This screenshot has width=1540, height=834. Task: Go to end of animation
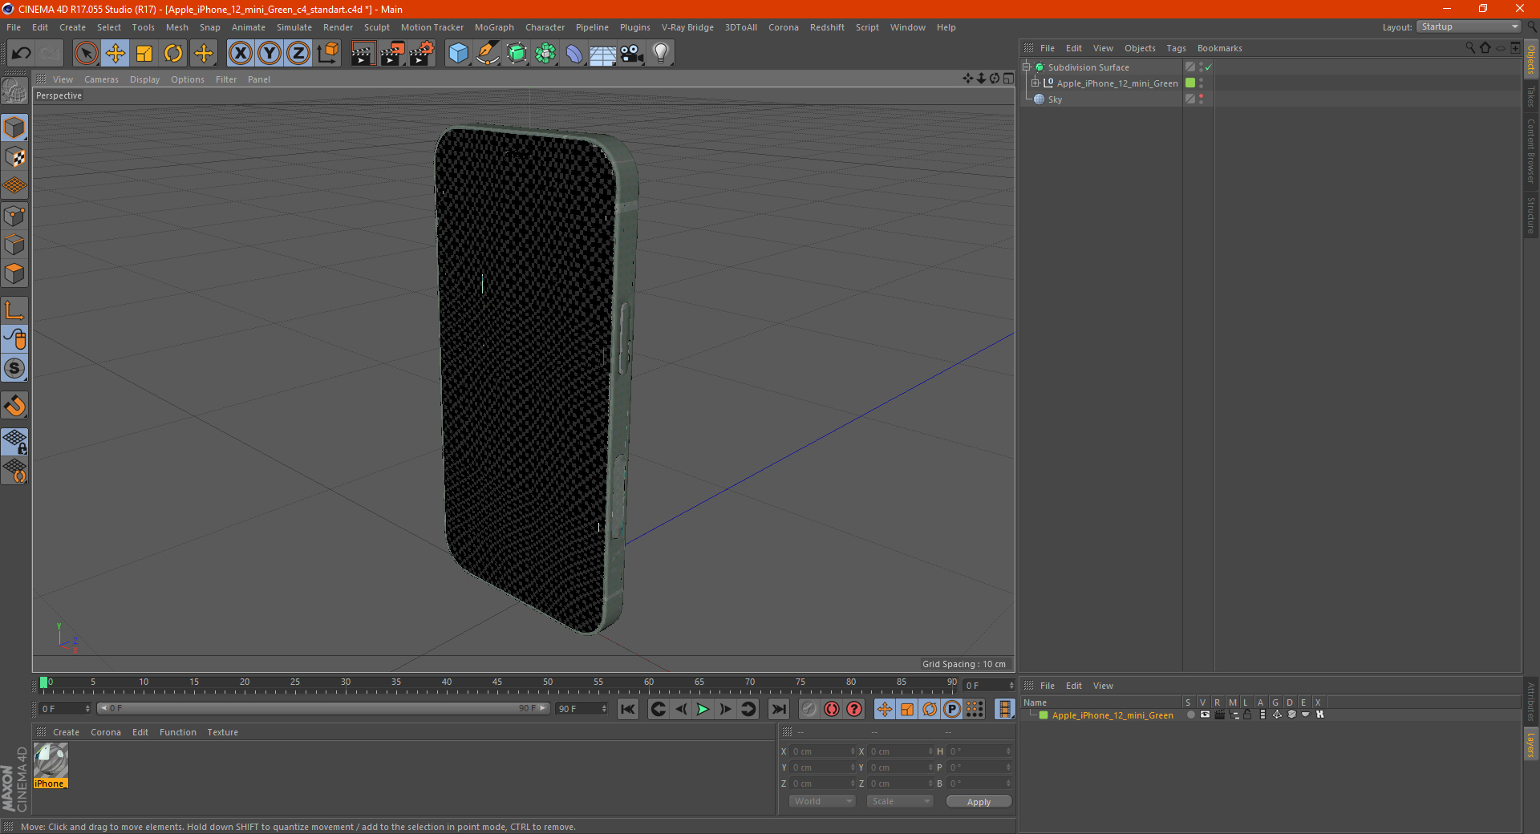pos(778,709)
